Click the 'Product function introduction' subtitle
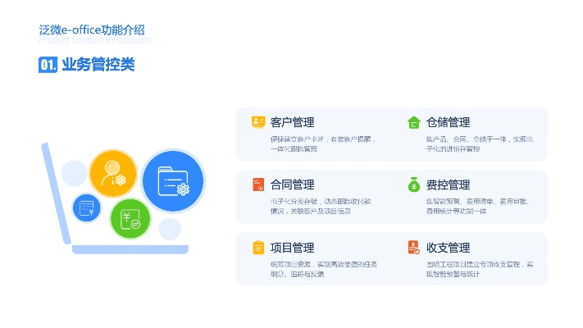 pyautogui.click(x=96, y=40)
